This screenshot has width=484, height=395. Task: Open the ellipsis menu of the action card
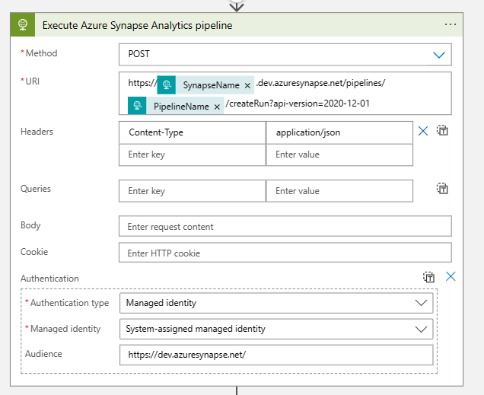tap(451, 24)
